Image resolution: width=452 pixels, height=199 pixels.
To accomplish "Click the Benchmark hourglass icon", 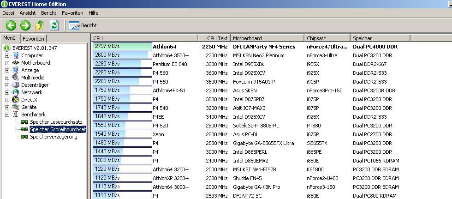I will (16, 115).
